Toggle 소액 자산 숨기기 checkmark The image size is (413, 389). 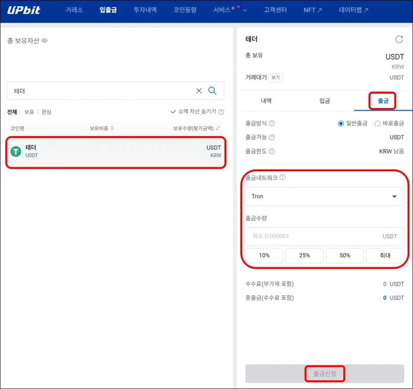173,112
